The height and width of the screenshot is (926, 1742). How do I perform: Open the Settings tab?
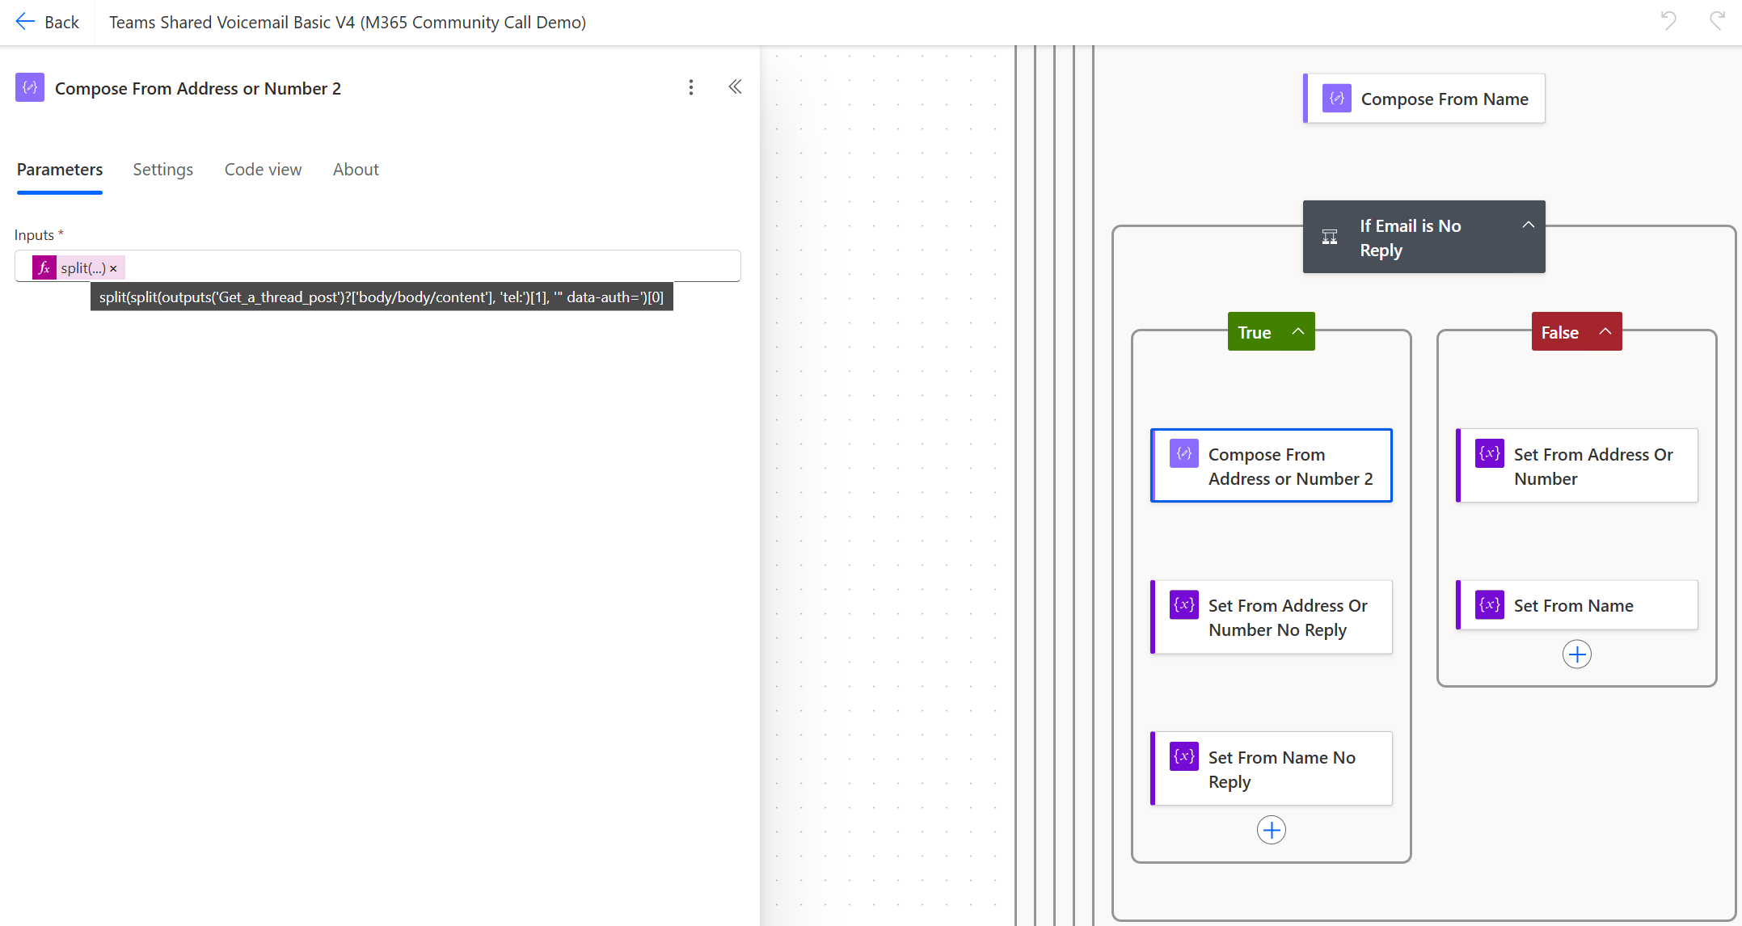coord(162,170)
